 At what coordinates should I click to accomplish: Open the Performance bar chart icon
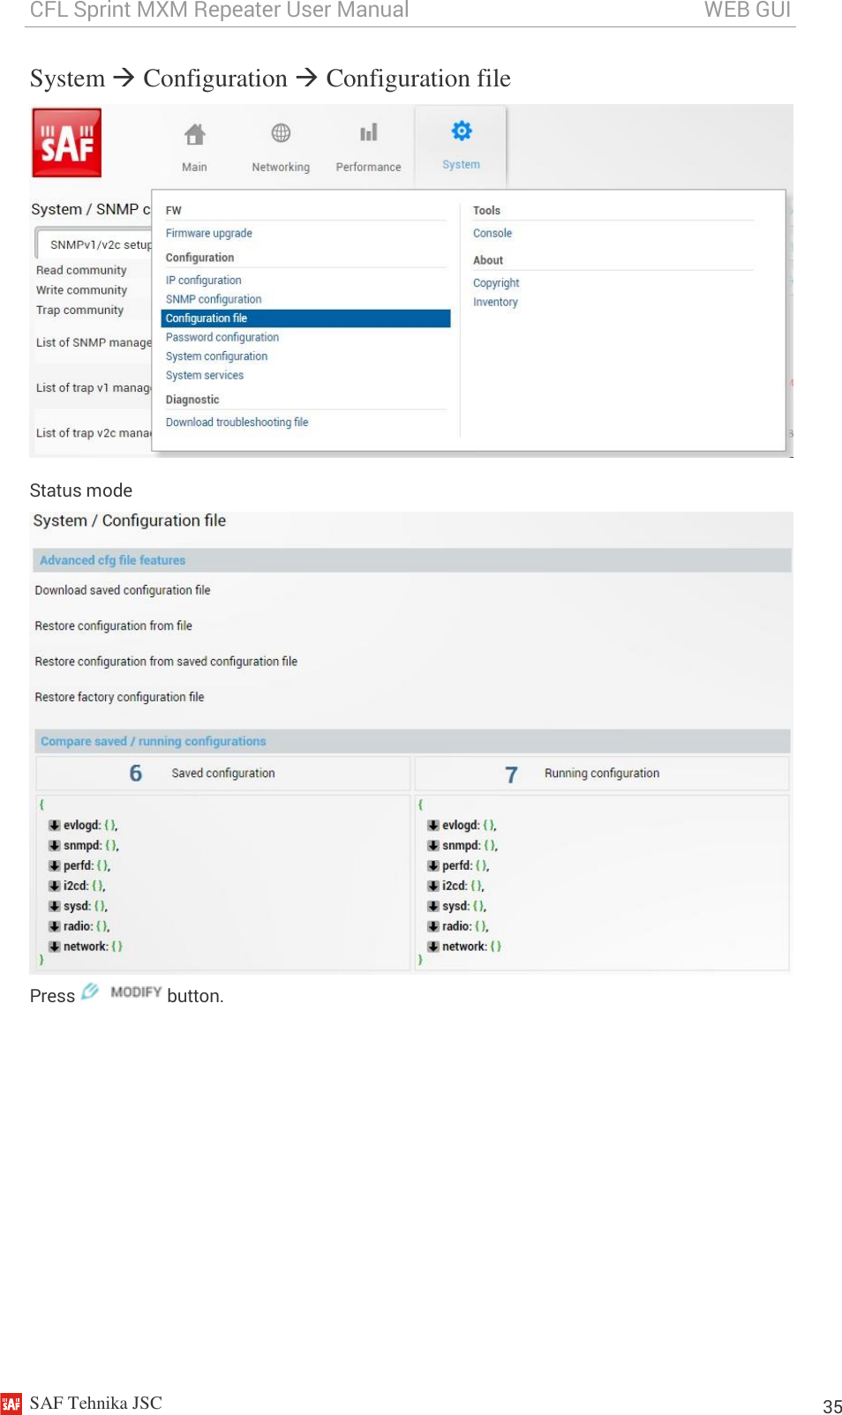(x=368, y=133)
